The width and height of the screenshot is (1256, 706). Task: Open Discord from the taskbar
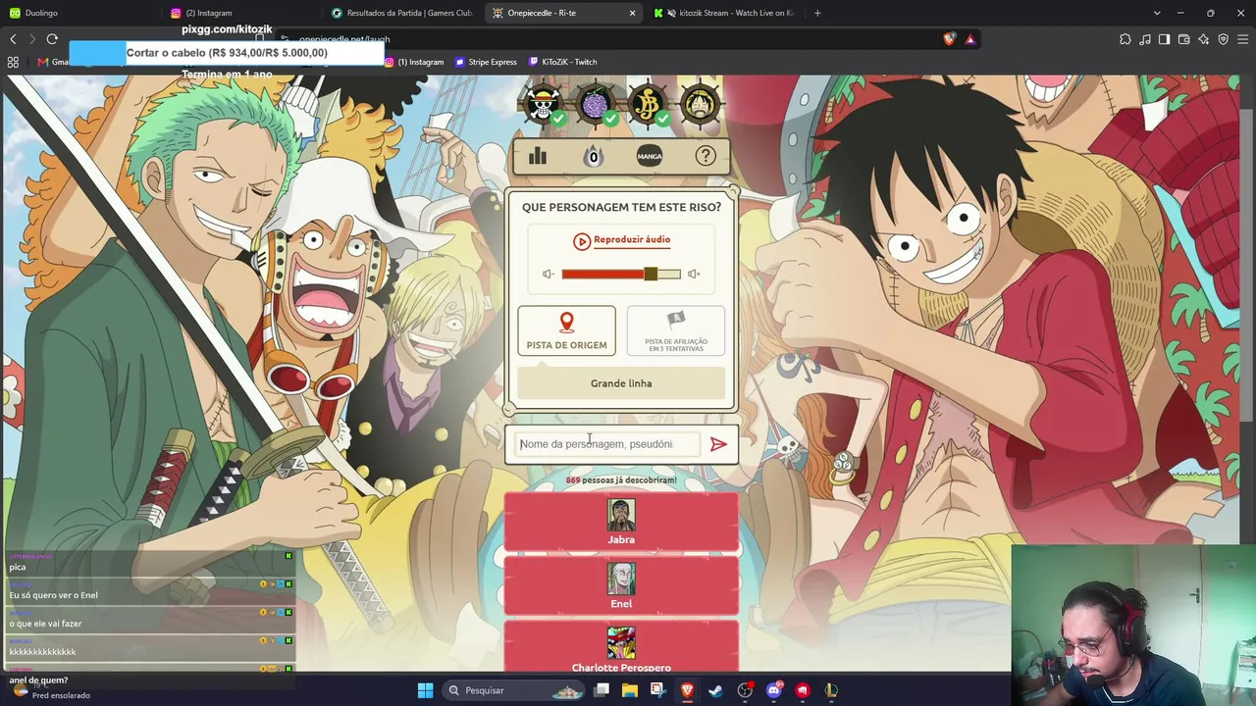coord(773,690)
